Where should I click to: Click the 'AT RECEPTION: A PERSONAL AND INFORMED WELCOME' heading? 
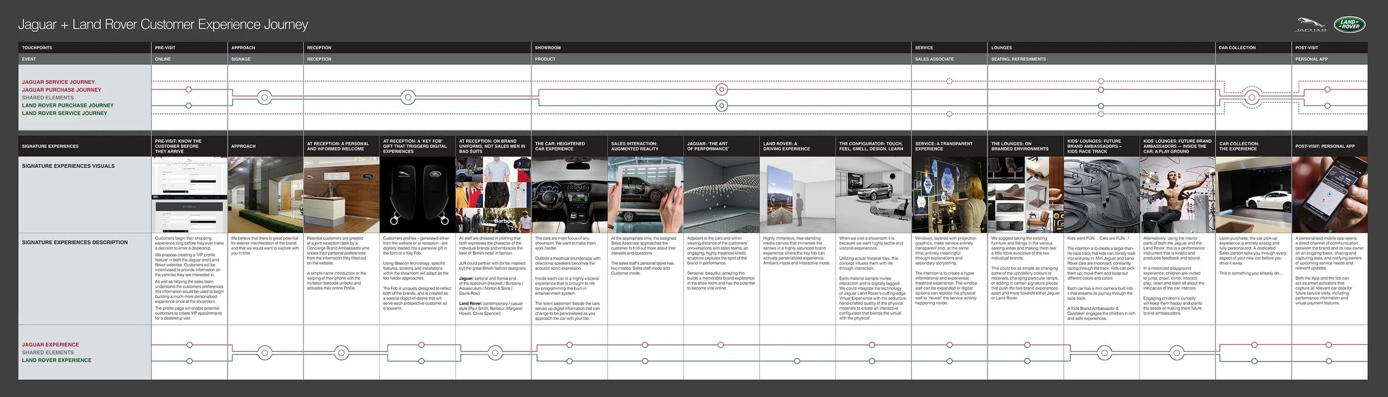coord(338,146)
